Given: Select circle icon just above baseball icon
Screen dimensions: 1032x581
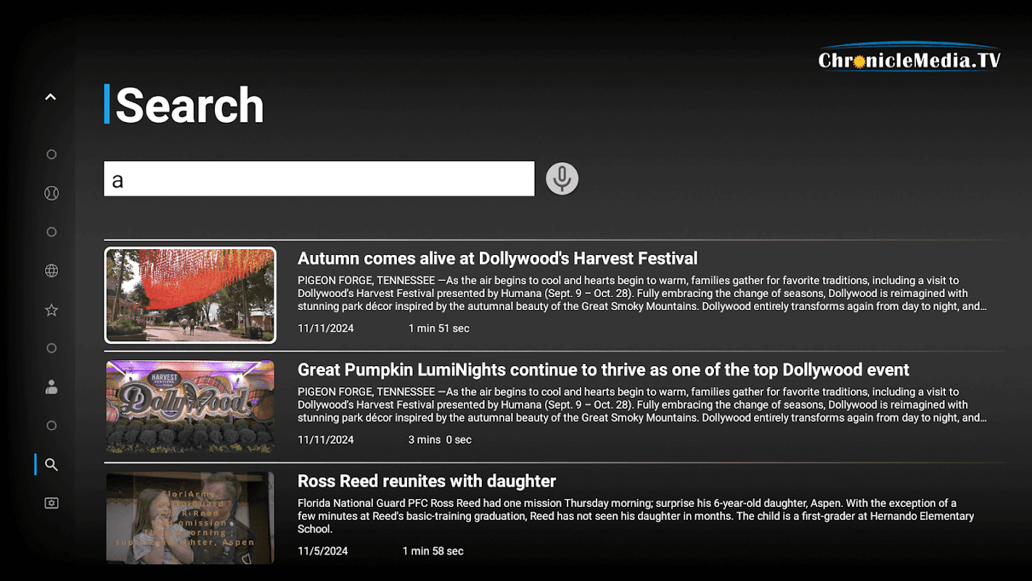Looking at the screenshot, I should click(x=52, y=155).
